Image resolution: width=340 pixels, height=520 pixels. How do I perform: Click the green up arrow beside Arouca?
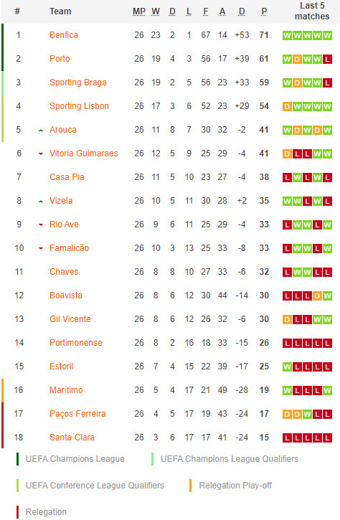click(41, 131)
